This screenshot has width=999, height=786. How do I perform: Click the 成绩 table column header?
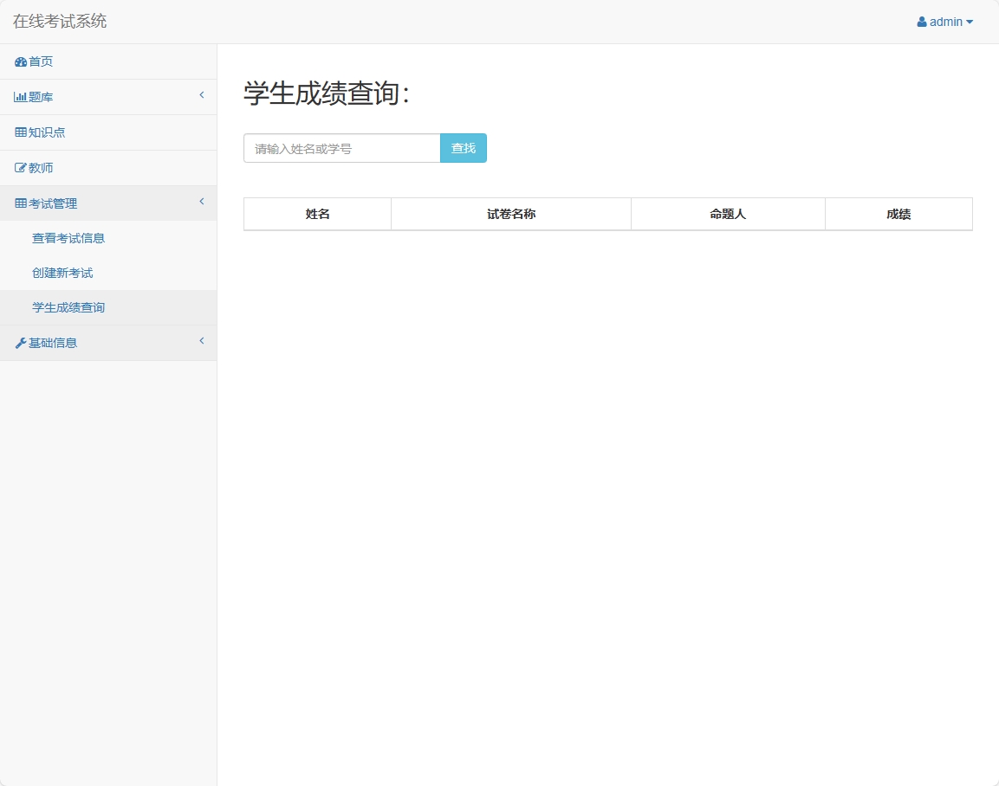898,214
